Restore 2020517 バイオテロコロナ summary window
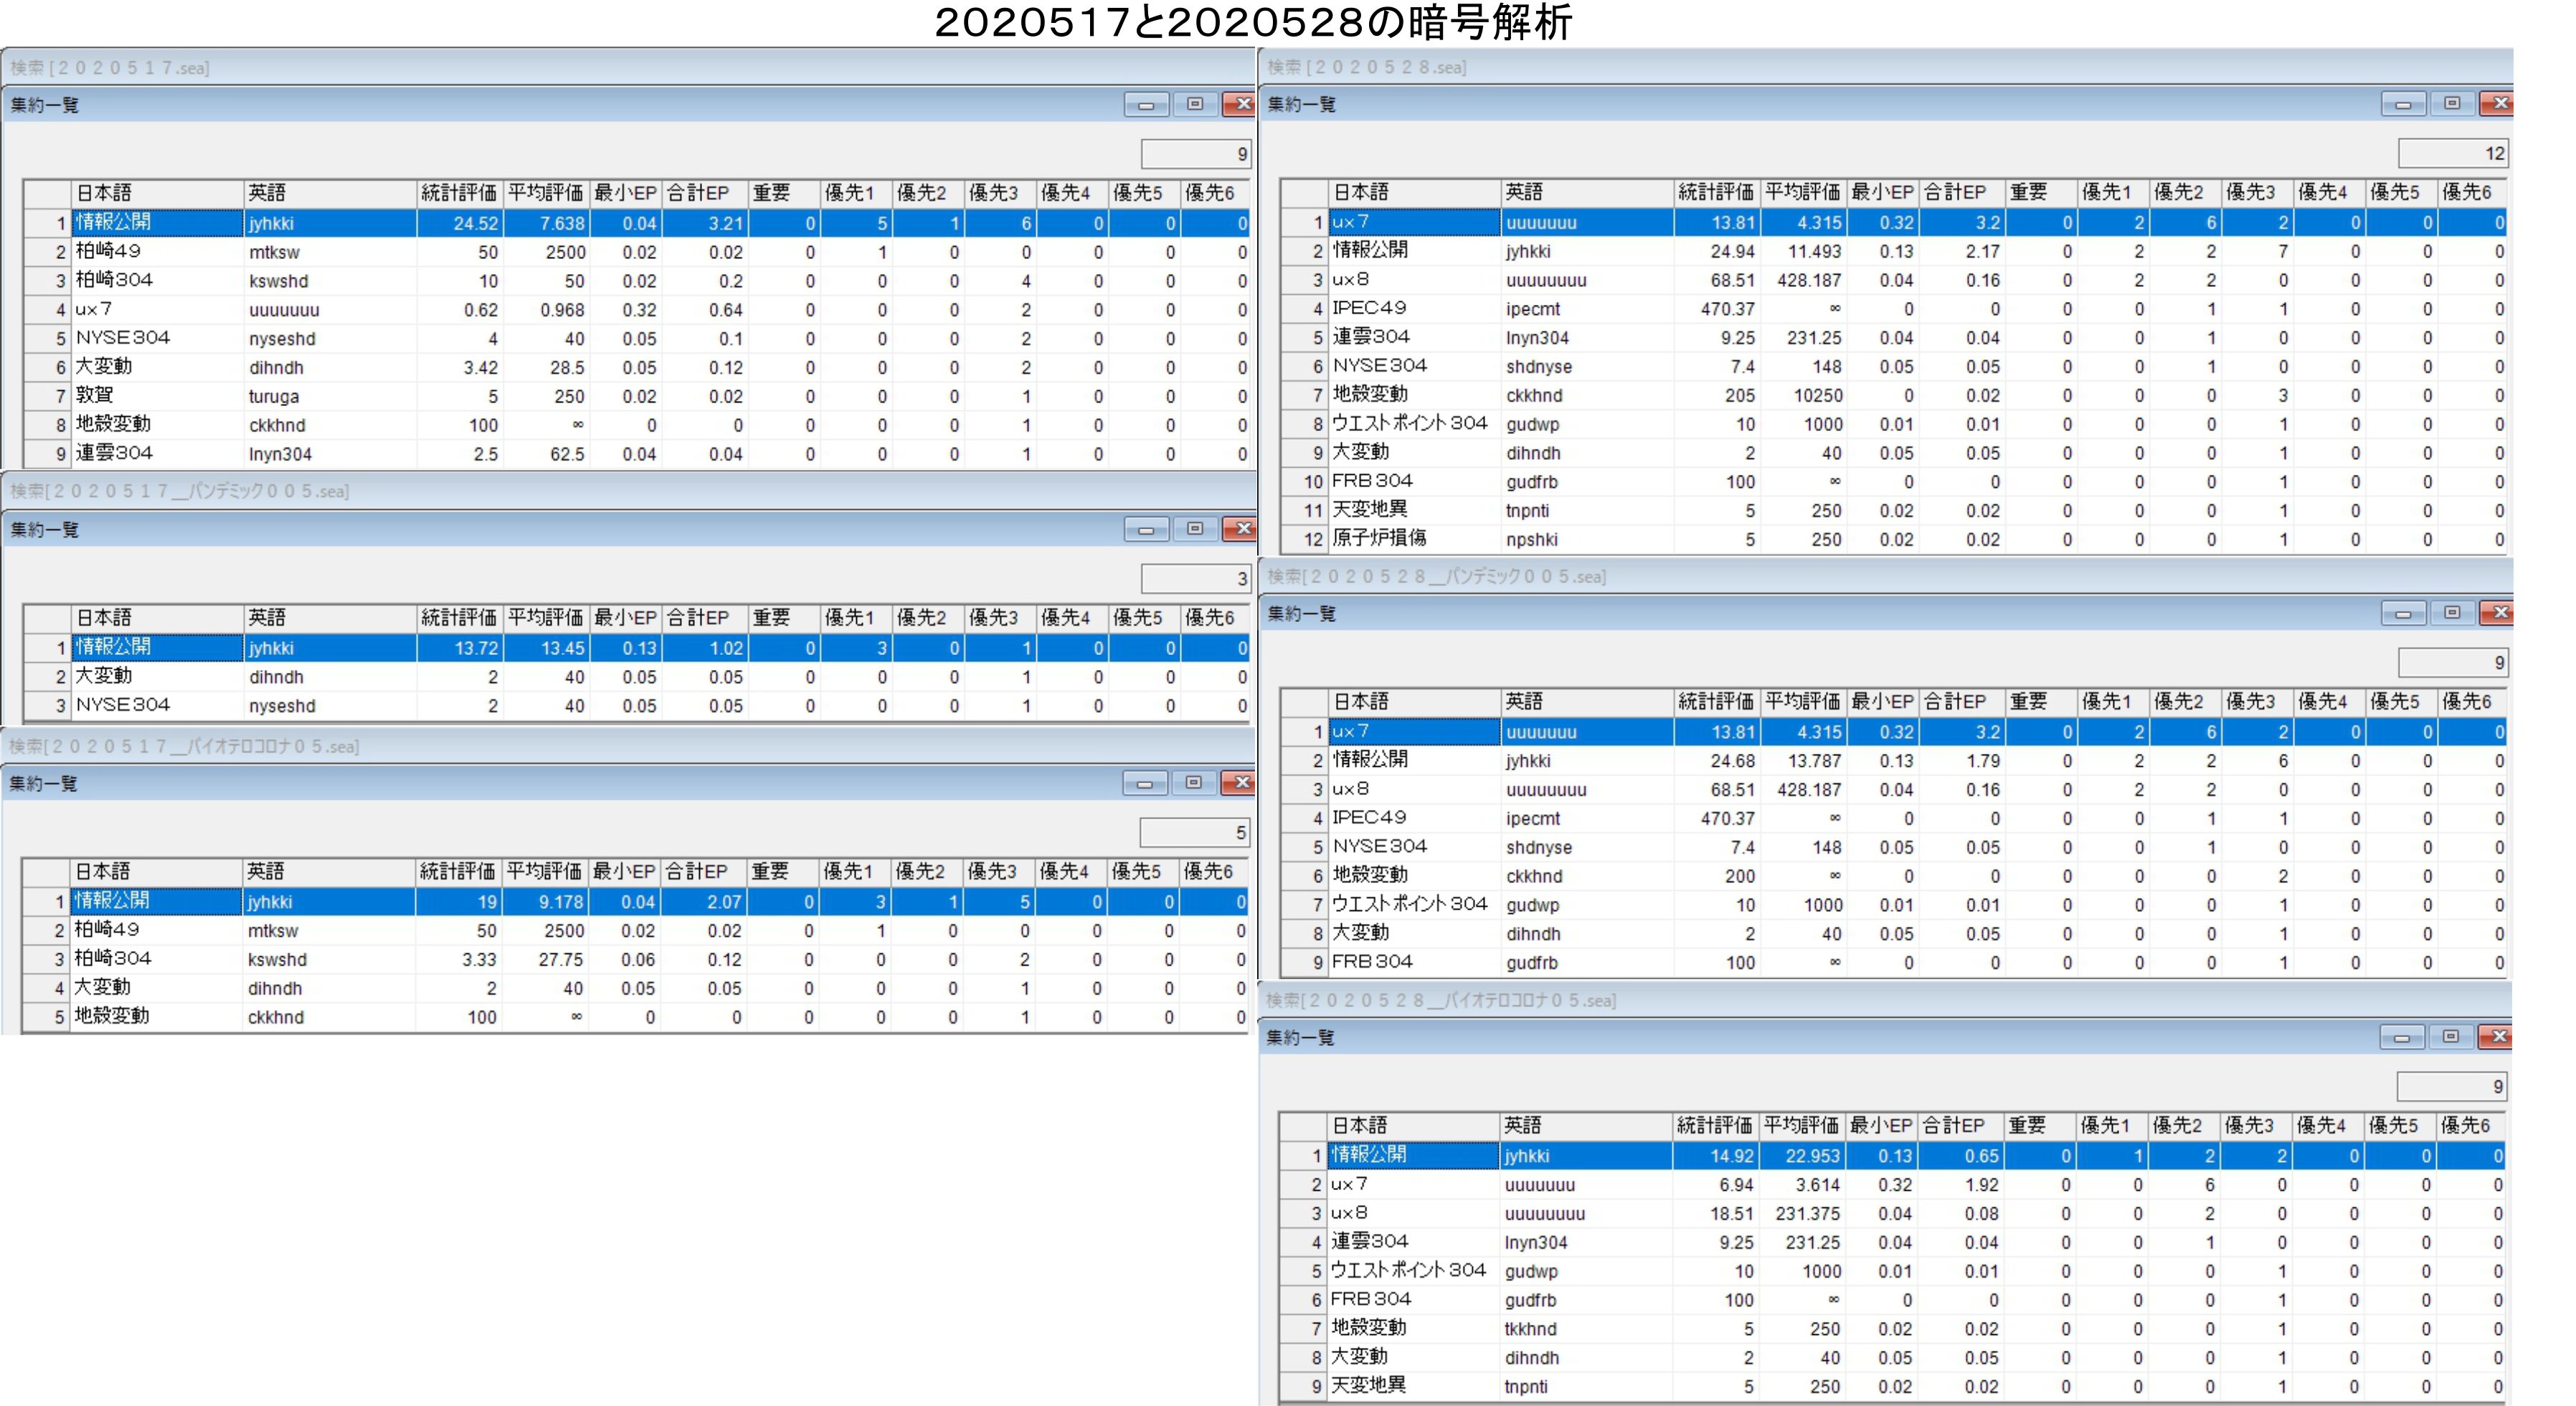This screenshot has width=2576, height=1406. pos(1194,782)
